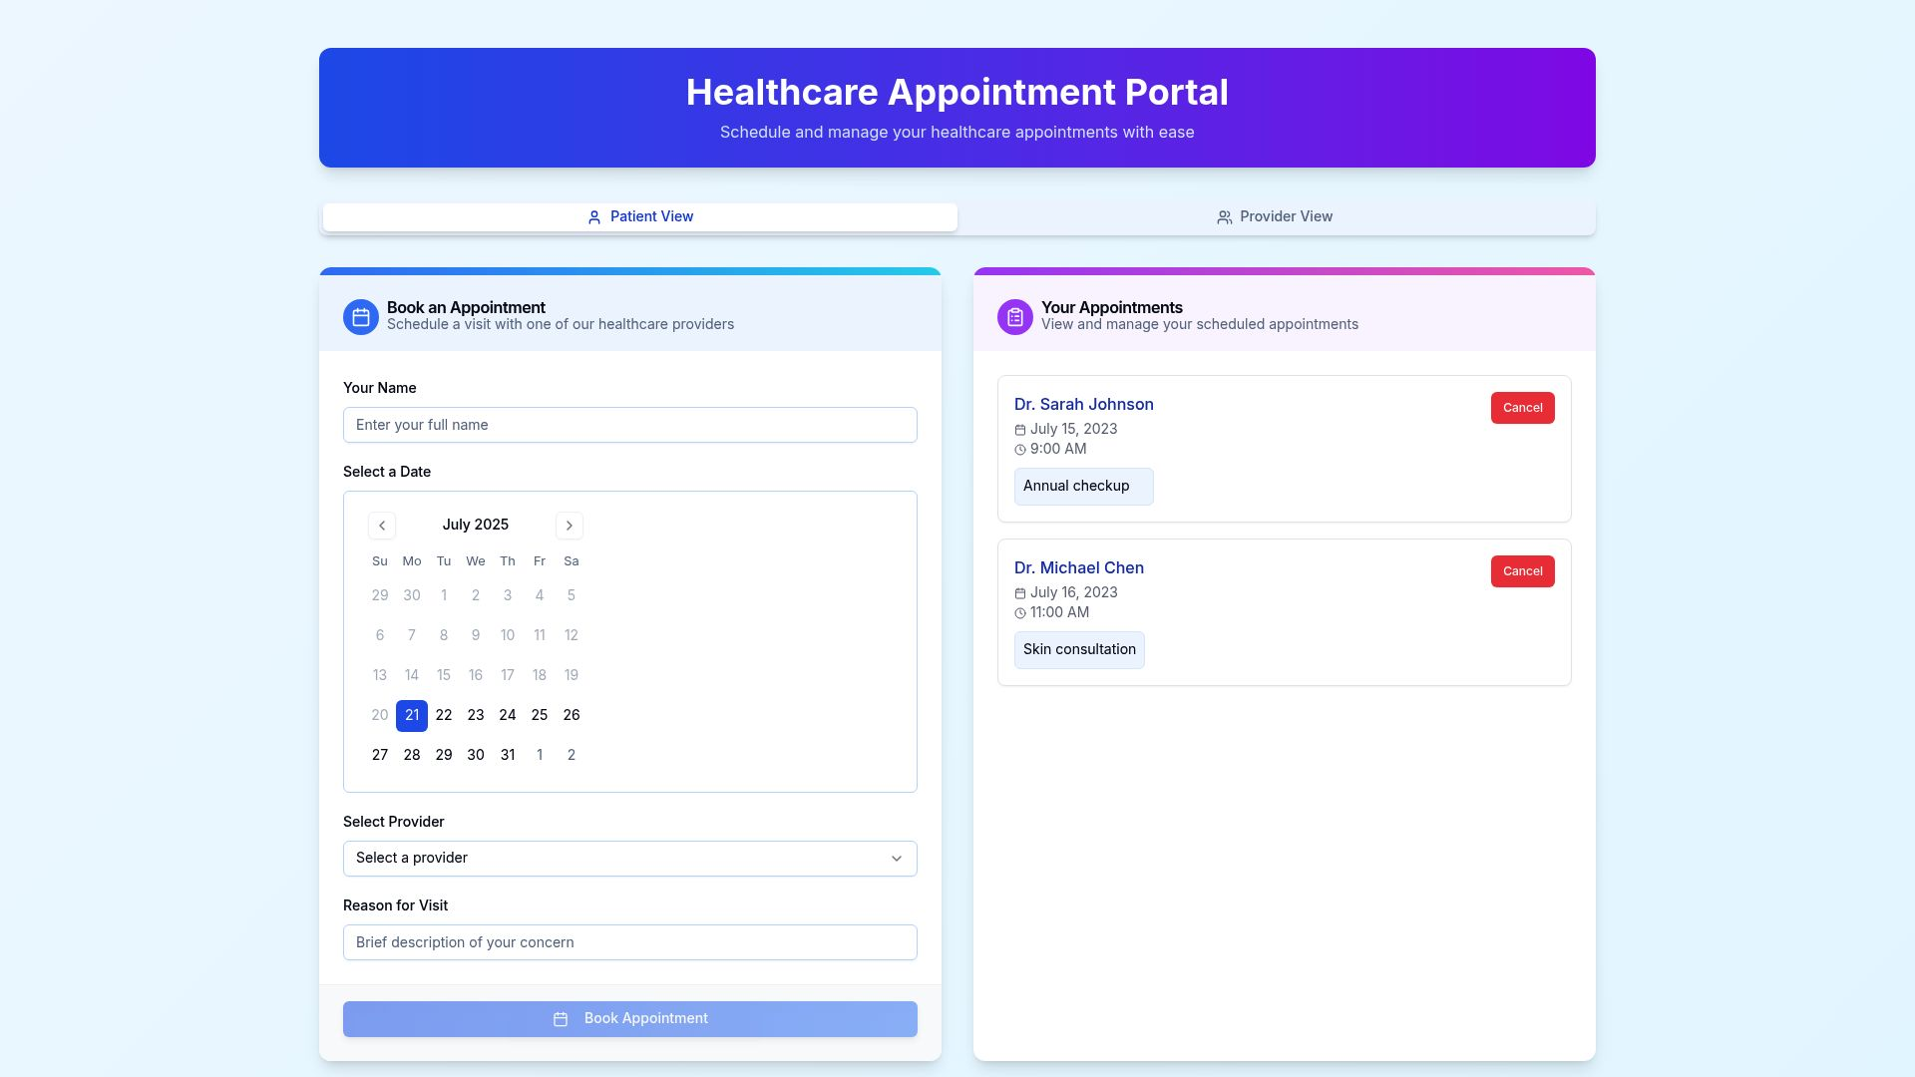The height and width of the screenshot is (1077, 1915).
Task: Select date 31 in the calendar
Action: coord(507,755)
